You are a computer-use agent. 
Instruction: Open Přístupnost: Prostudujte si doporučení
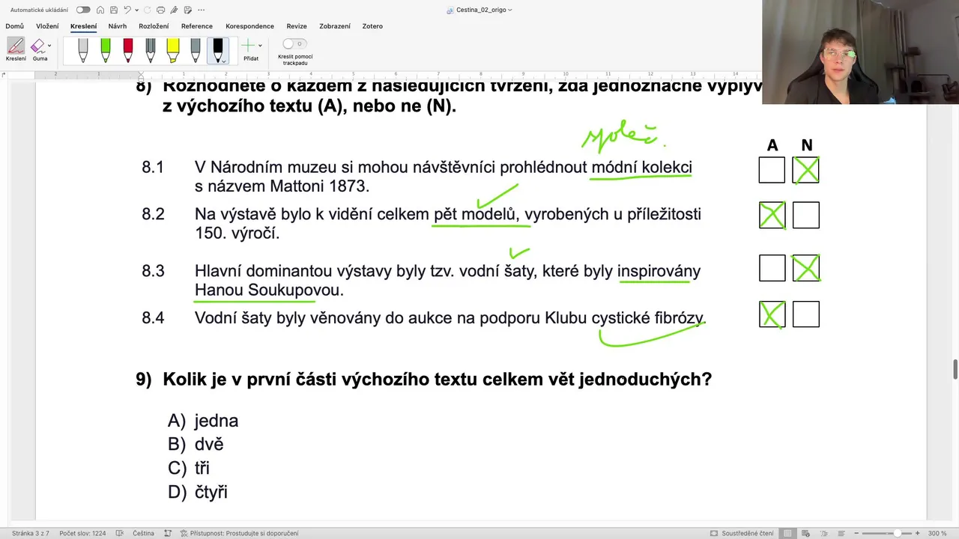pyautogui.click(x=239, y=533)
